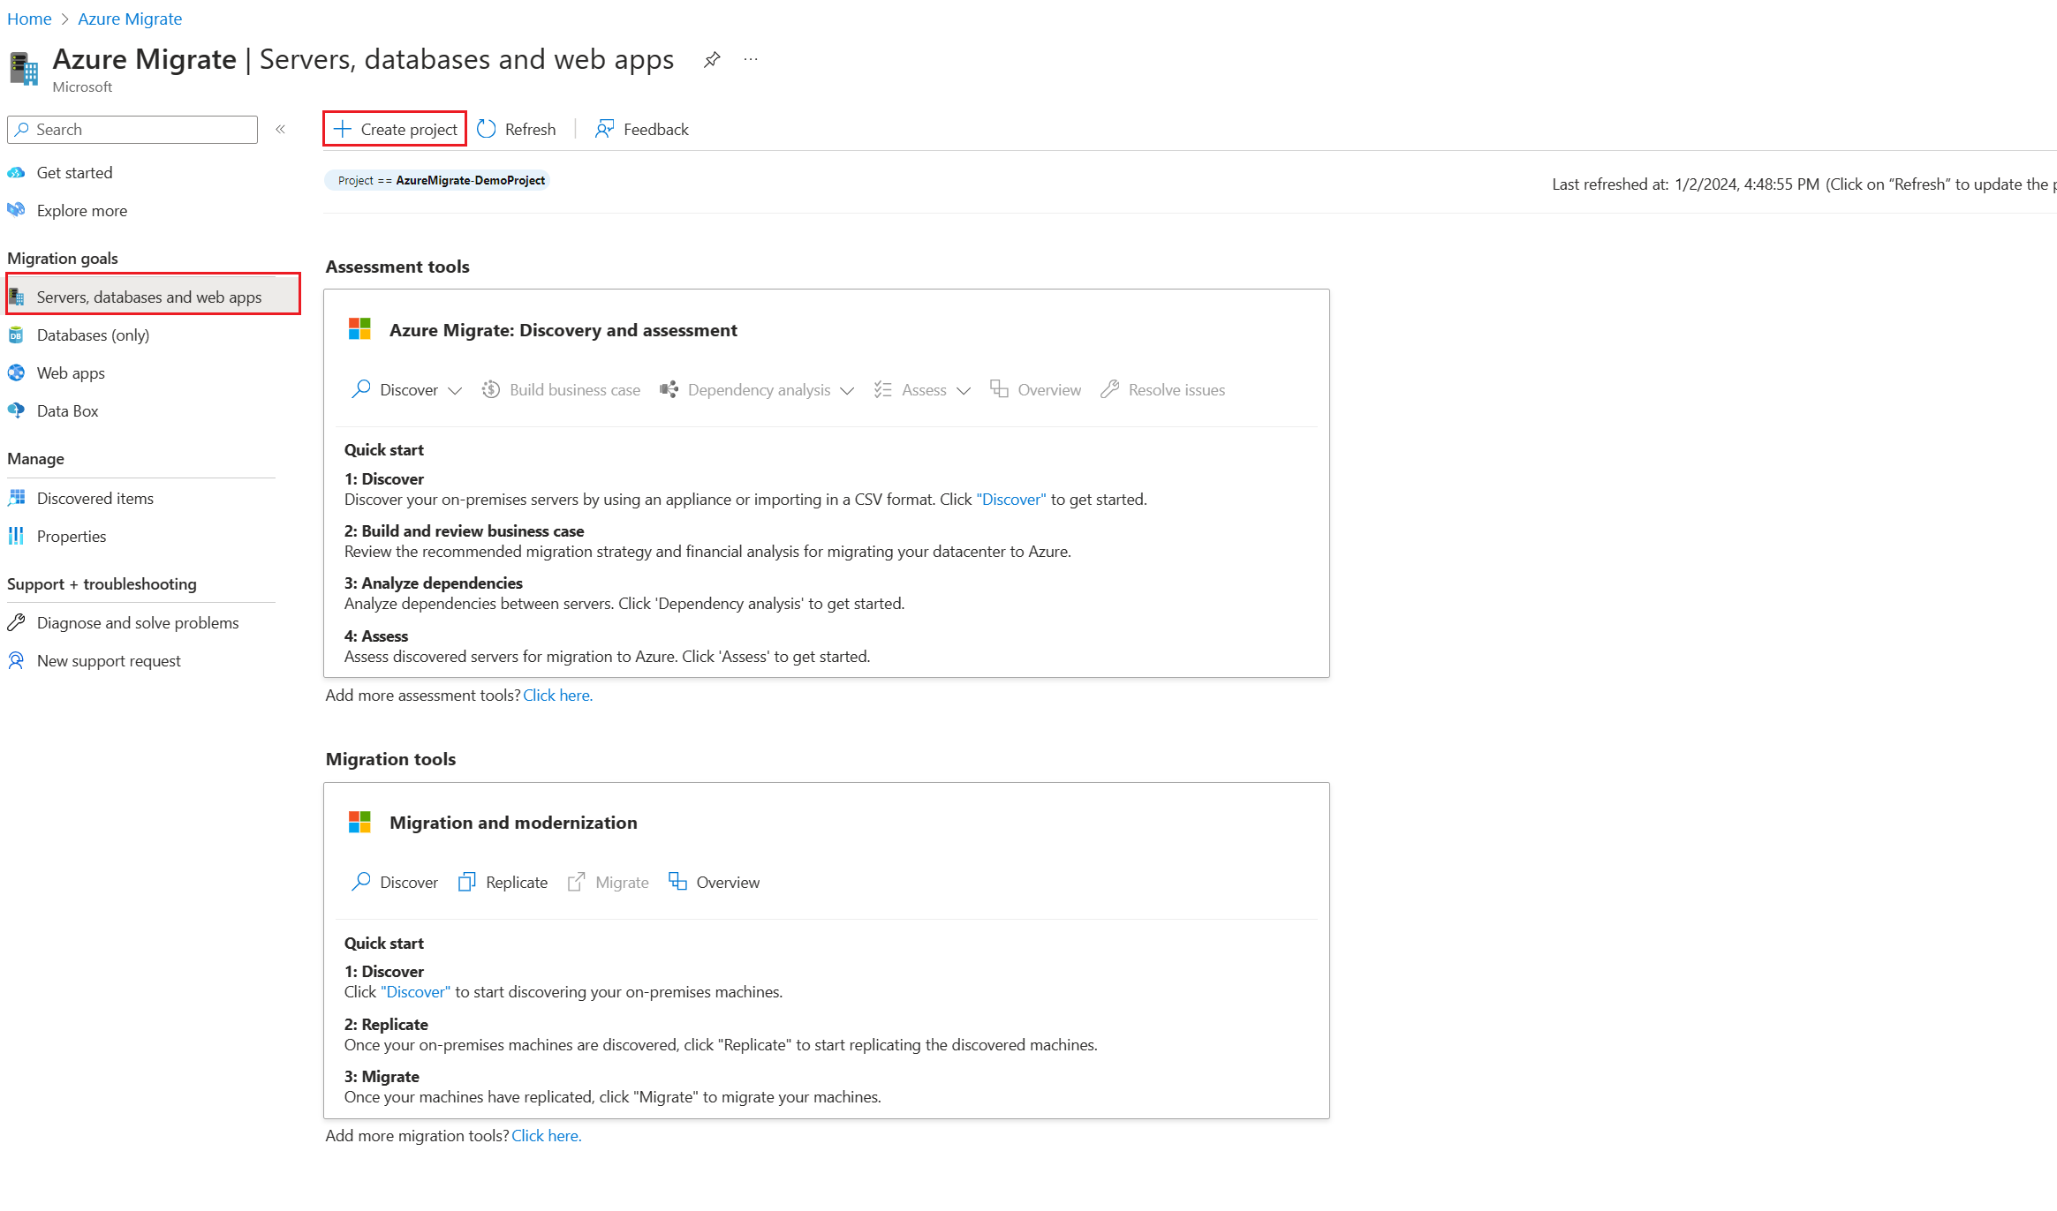Click the Data Box icon

(x=19, y=411)
